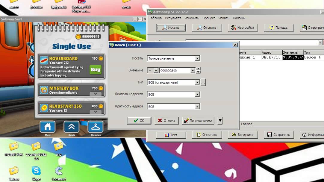Open the апр desktop folder
This screenshot has height=182, width=324.
tap(58, 149)
